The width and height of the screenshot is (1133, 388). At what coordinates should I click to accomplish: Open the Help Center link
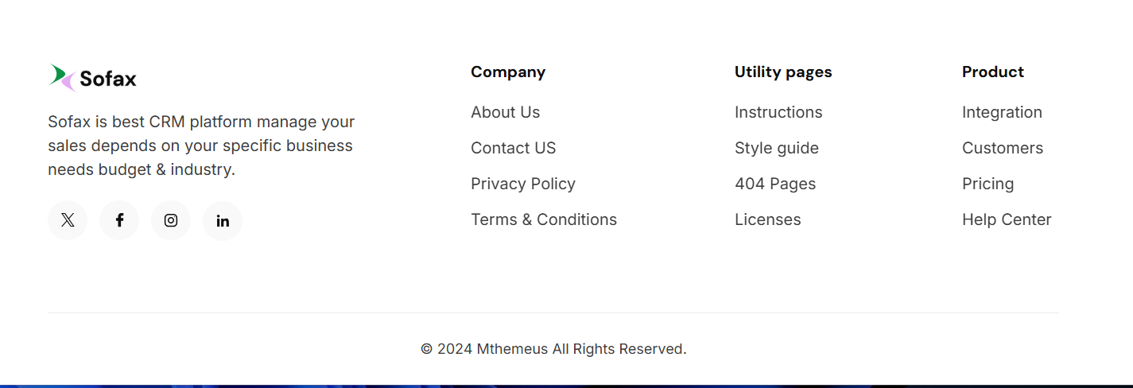[x=1006, y=219]
